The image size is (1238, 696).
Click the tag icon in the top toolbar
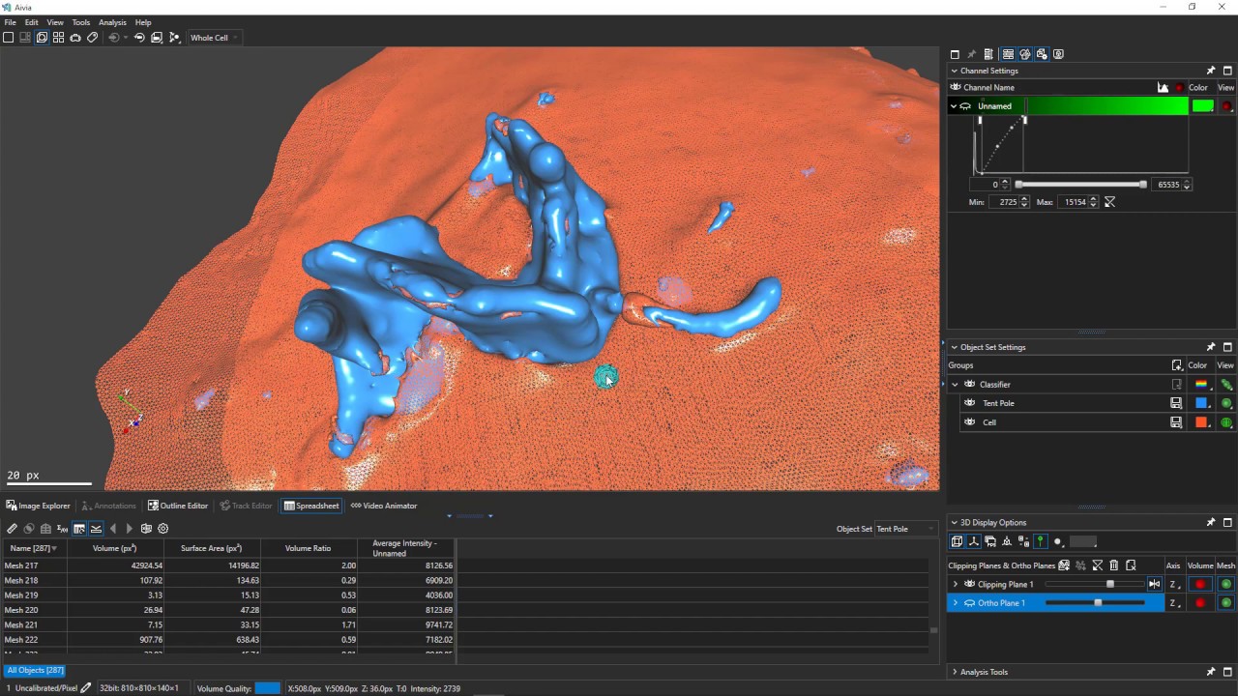pyautogui.click(x=93, y=38)
